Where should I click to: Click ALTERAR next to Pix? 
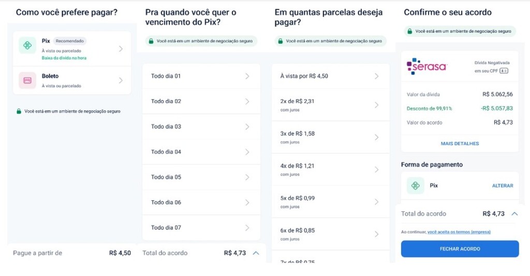coord(502,186)
